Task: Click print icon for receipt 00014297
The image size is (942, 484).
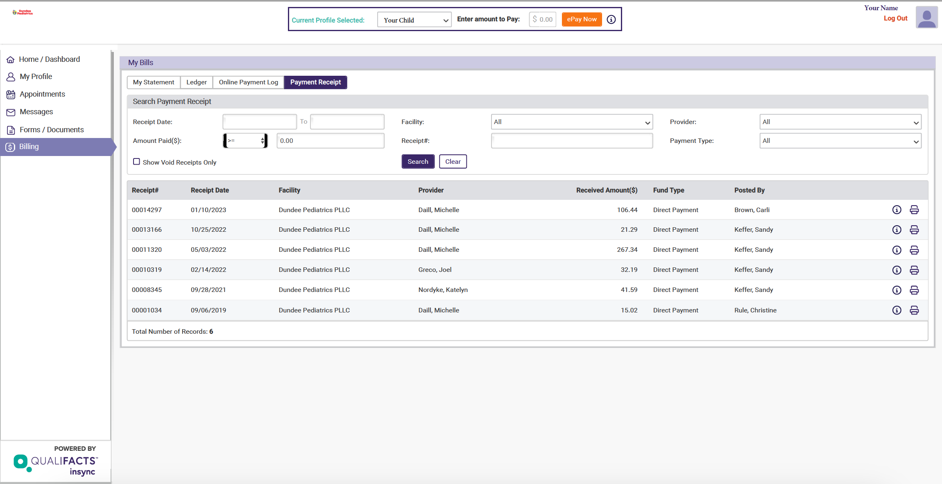Action: pyautogui.click(x=914, y=210)
